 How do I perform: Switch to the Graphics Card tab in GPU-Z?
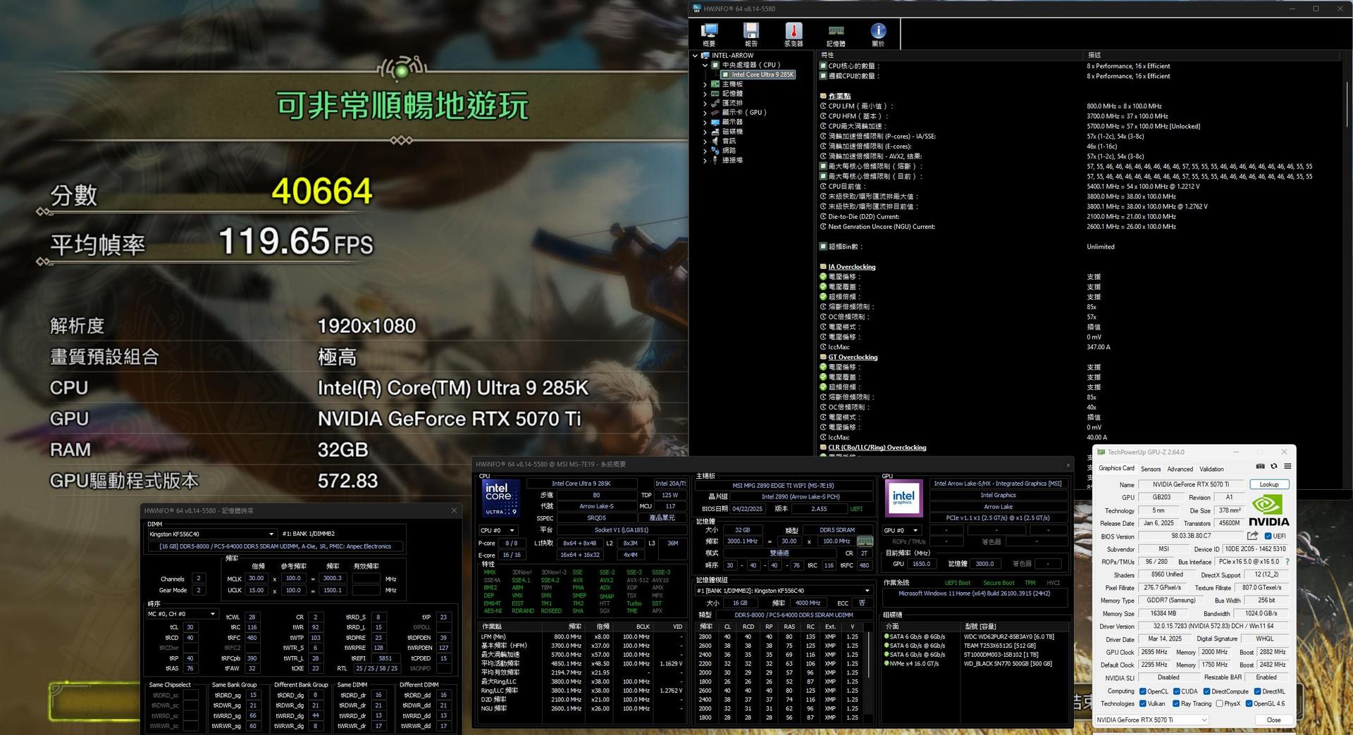[1116, 468]
